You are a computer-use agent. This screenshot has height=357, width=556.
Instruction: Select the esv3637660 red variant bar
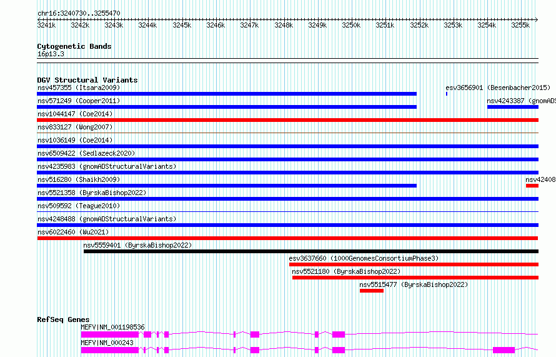coord(414,264)
